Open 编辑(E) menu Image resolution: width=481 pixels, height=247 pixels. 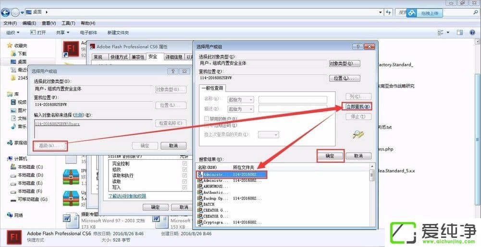(29, 24)
